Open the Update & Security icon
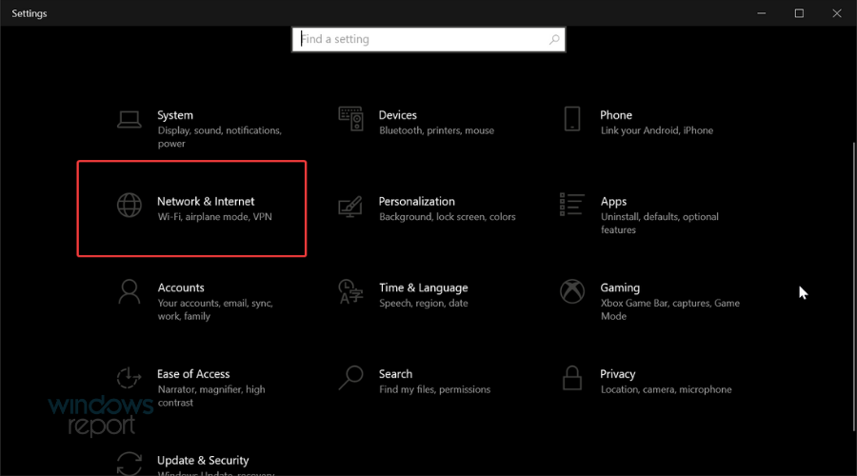The height and width of the screenshot is (476, 857). 129,464
